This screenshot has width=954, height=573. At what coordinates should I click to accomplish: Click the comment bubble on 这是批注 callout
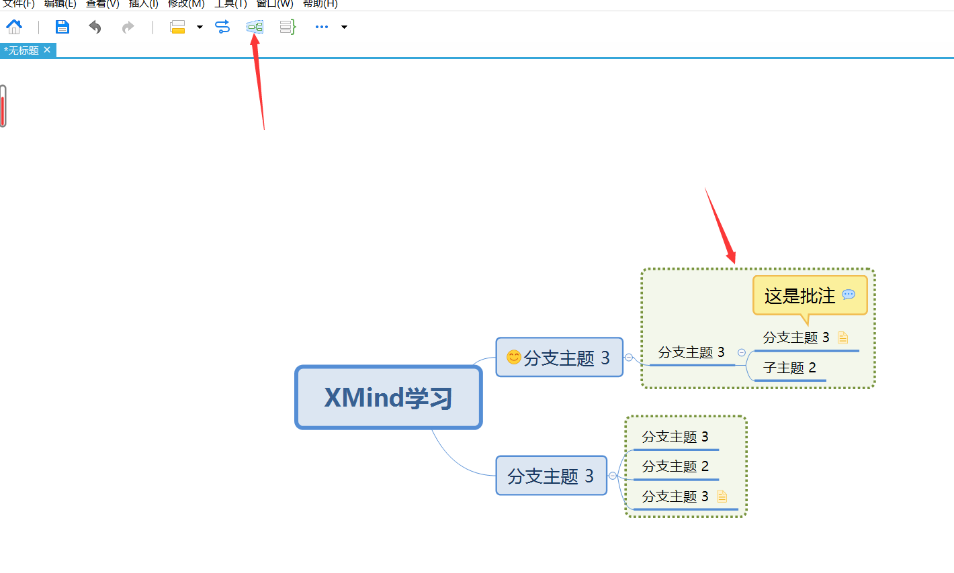[849, 295]
